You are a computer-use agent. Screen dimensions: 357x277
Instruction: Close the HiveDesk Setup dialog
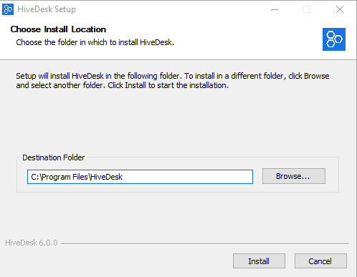coord(340,9)
